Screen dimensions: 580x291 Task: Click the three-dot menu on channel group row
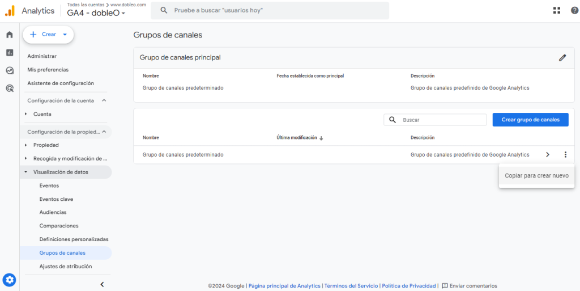tap(565, 155)
